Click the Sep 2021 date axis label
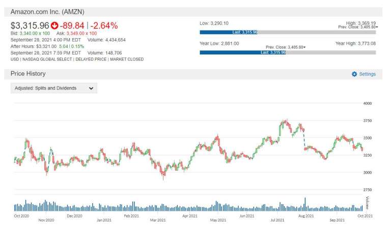This screenshot has height=225, width=387. pos(337,220)
